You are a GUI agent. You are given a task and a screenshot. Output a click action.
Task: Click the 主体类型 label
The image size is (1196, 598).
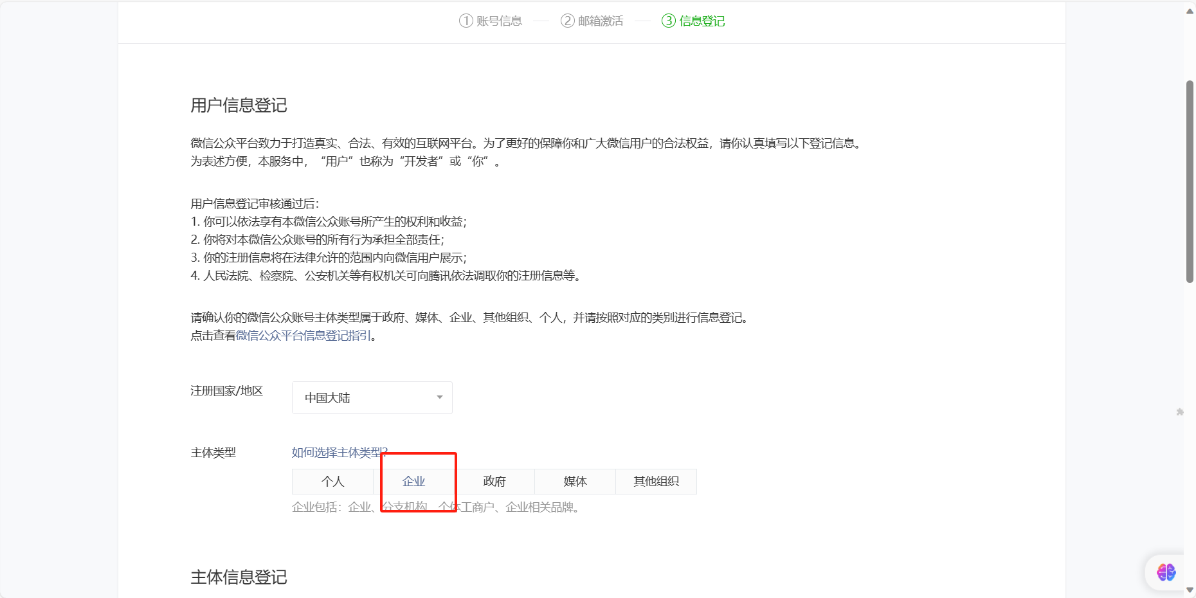(x=213, y=453)
